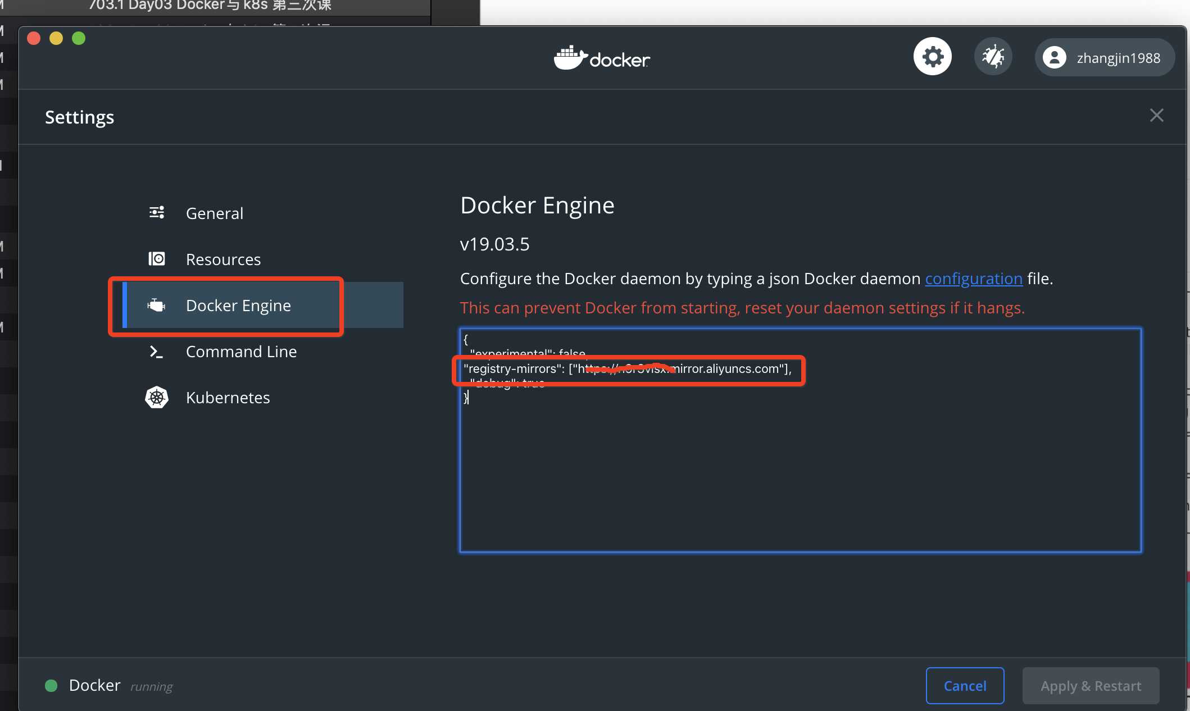Image resolution: width=1190 pixels, height=711 pixels.
Task: Click the Docker running status label
Action: pos(121,686)
